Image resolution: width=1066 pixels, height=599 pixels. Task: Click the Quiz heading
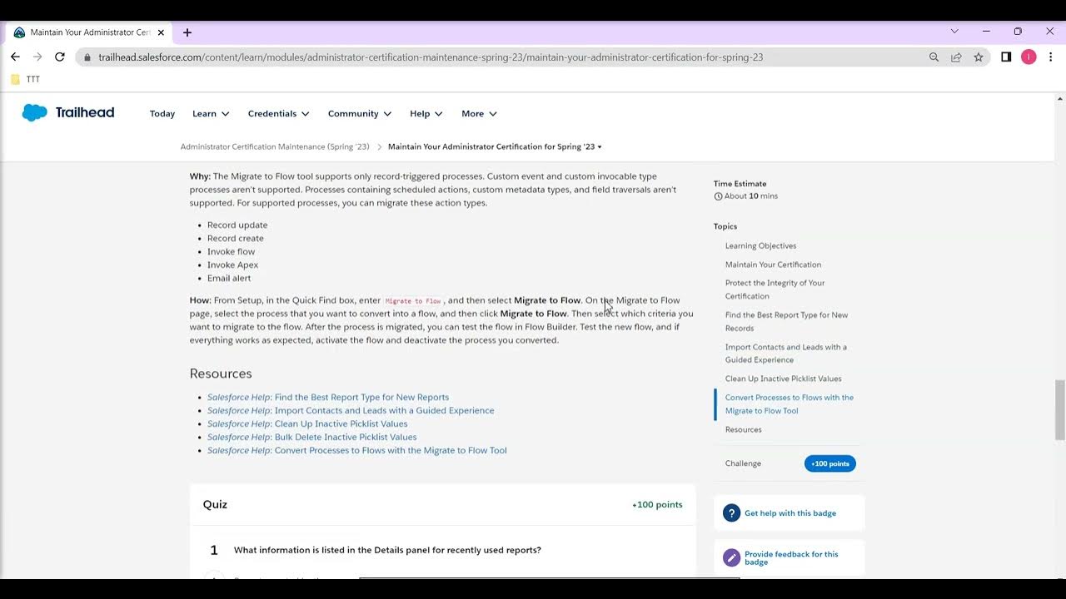coord(215,505)
